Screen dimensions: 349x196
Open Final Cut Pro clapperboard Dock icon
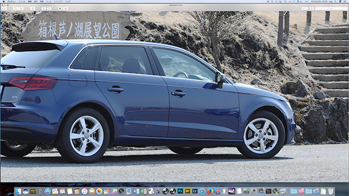107,191
